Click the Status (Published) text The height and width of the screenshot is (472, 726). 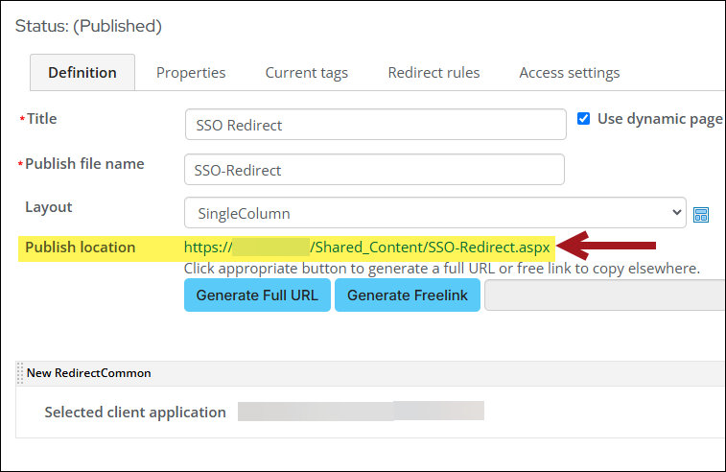(x=88, y=26)
